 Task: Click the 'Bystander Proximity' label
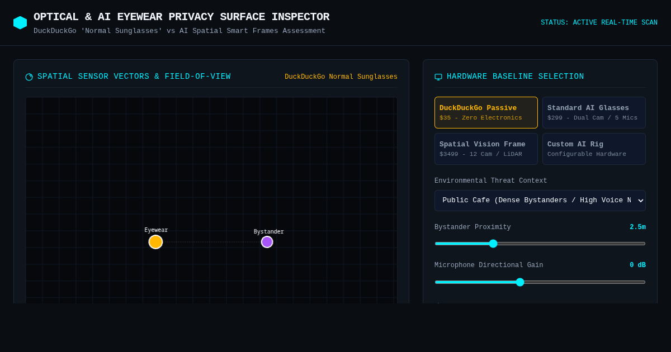472,227
